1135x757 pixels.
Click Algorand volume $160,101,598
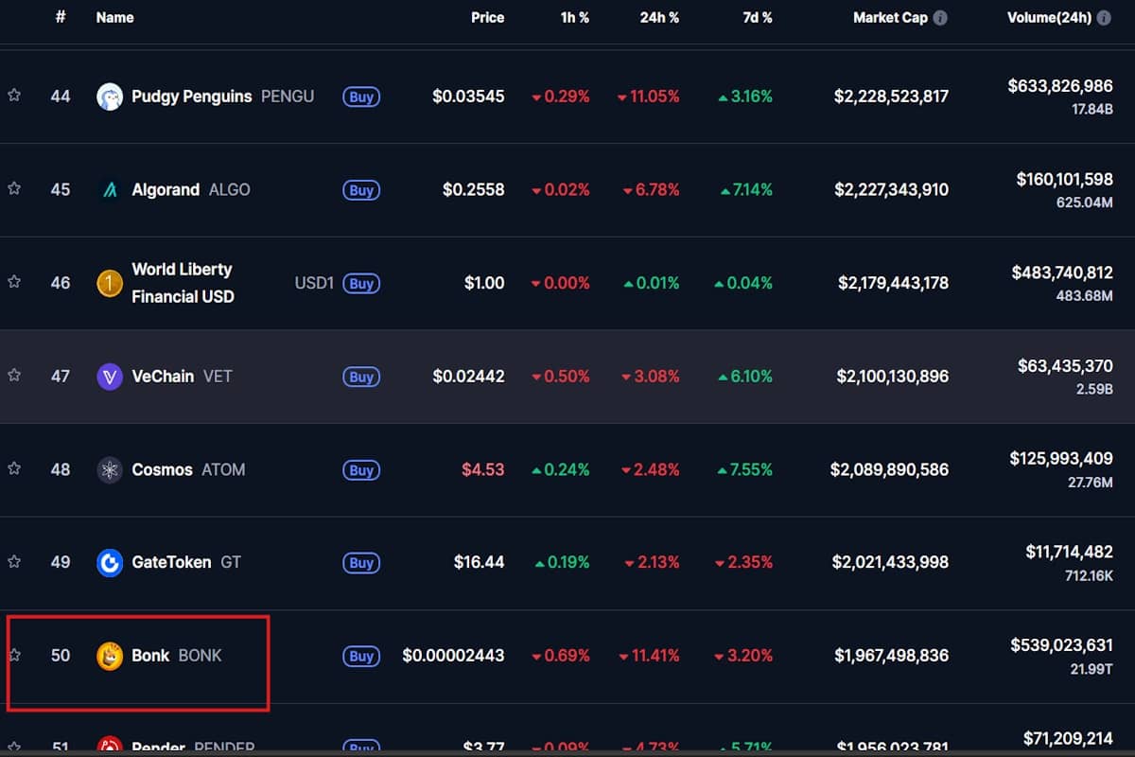point(1064,179)
